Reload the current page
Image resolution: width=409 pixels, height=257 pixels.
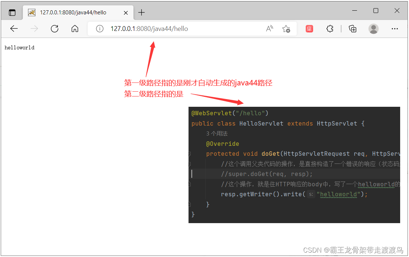54,28
